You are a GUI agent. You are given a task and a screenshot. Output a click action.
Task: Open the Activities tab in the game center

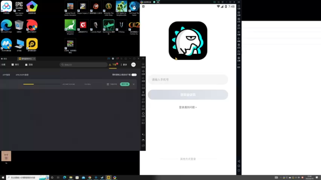[29, 65]
